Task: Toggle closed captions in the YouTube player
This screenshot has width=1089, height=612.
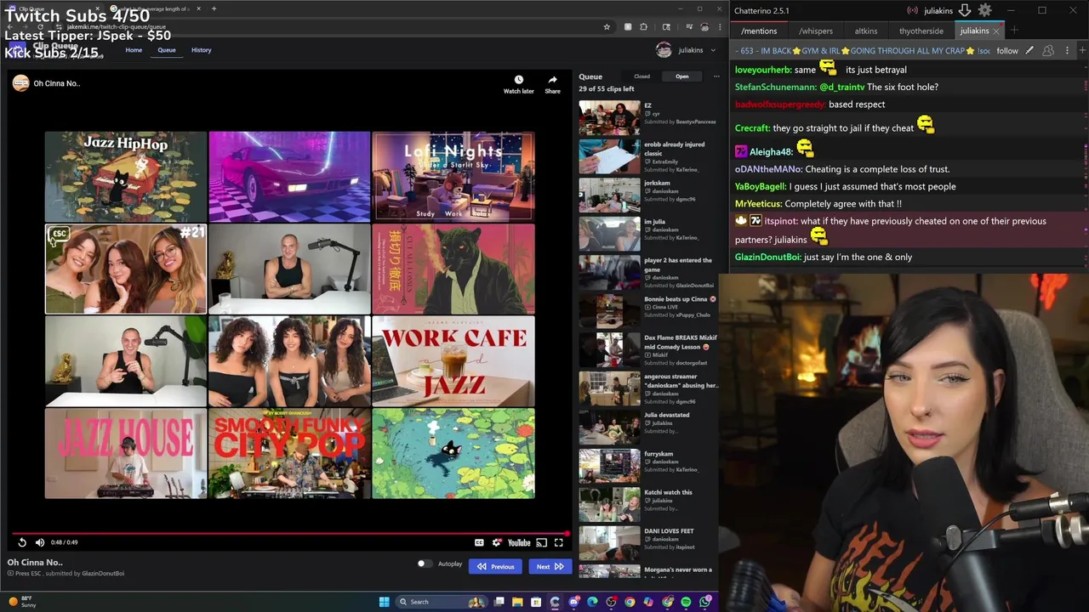Action: [x=479, y=542]
